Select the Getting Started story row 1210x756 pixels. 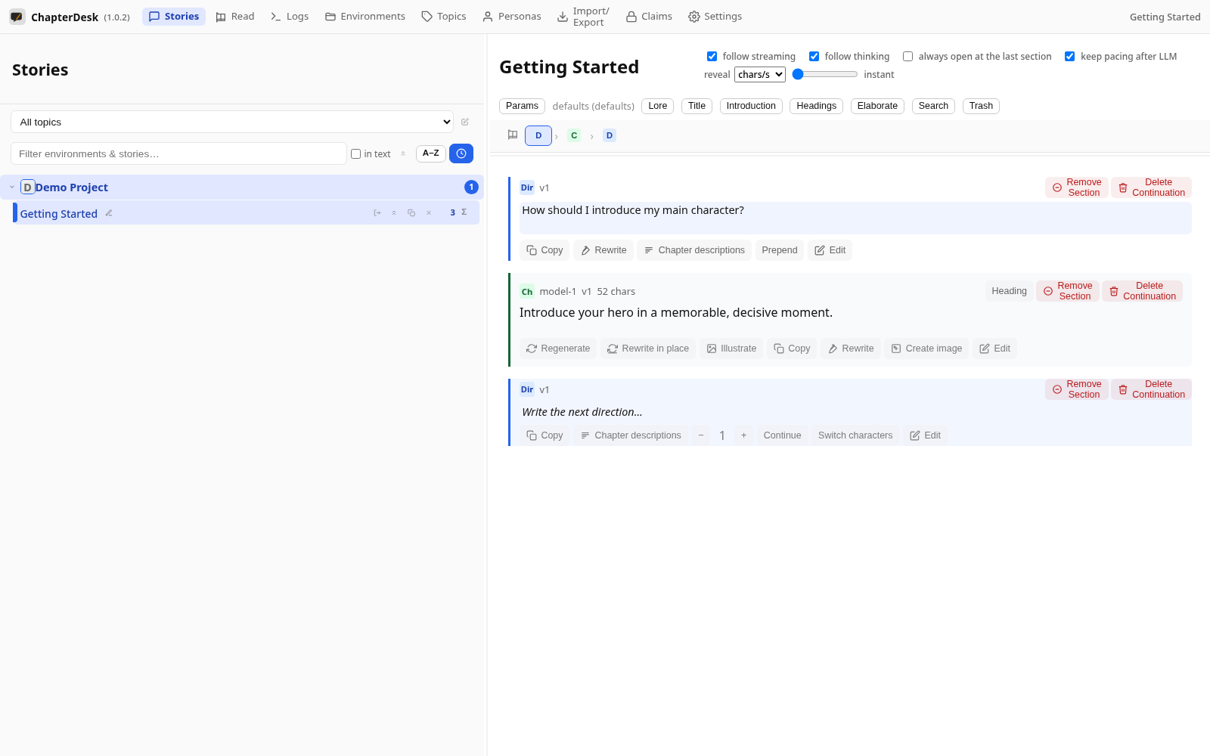(247, 213)
